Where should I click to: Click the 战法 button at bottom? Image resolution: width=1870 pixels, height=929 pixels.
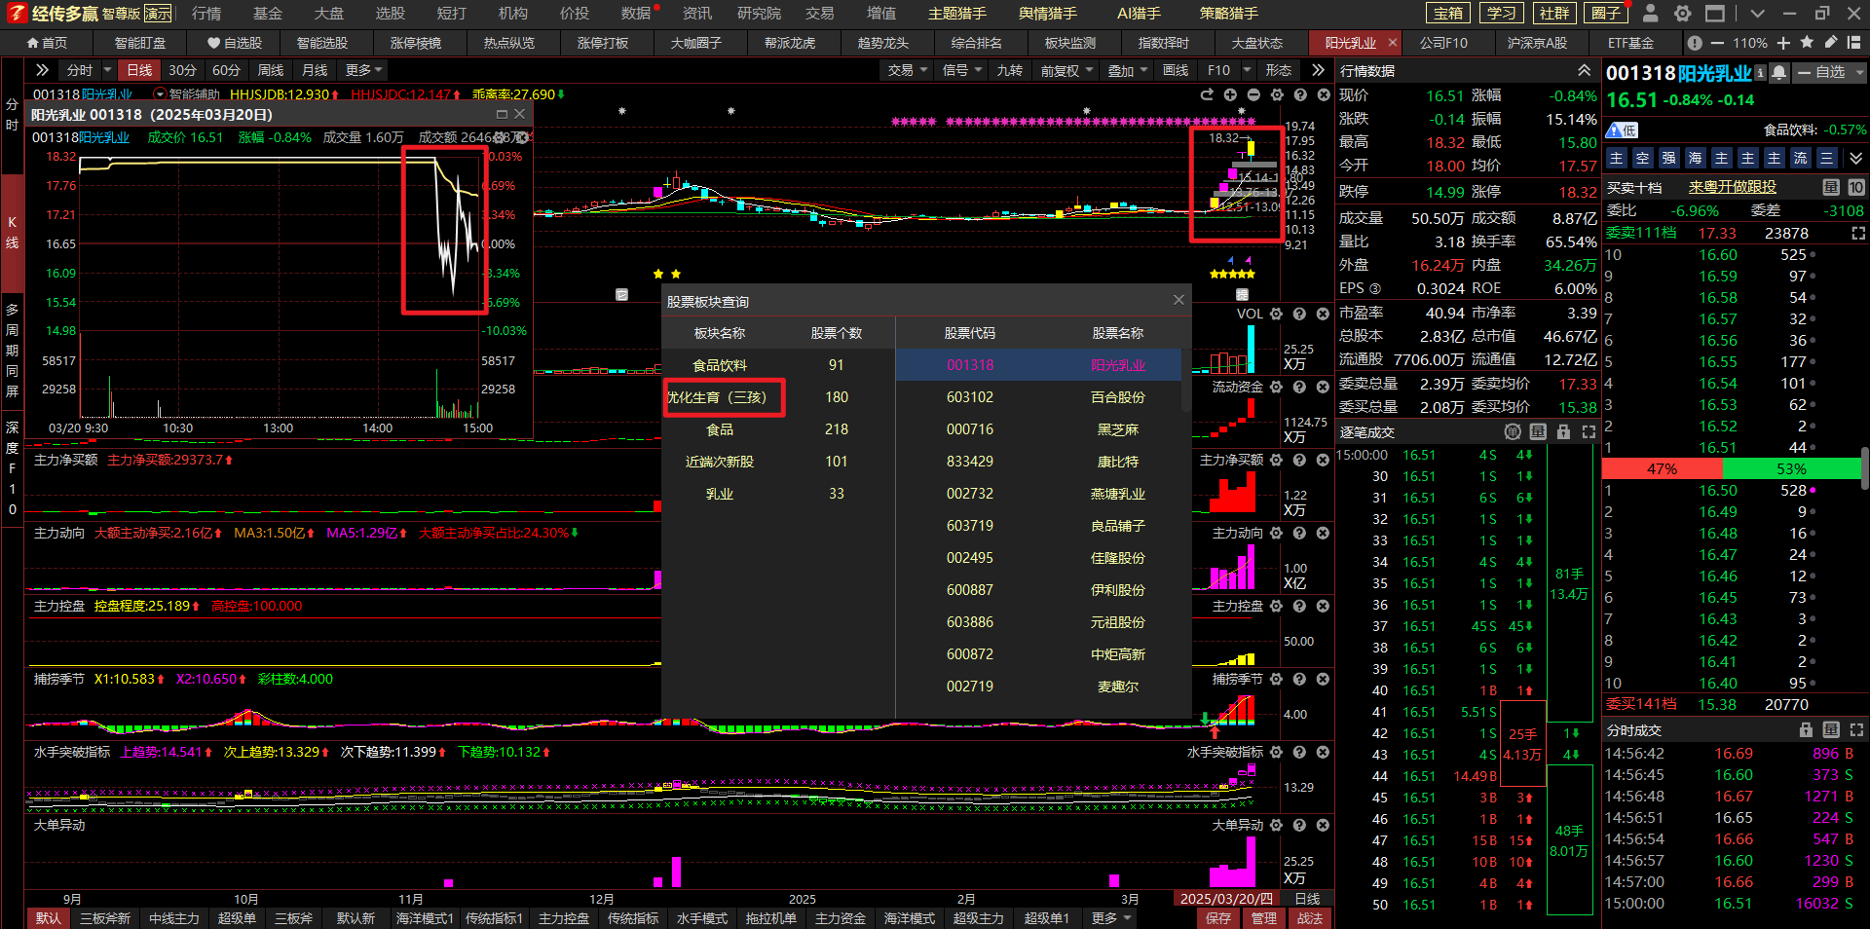pyautogui.click(x=1310, y=918)
